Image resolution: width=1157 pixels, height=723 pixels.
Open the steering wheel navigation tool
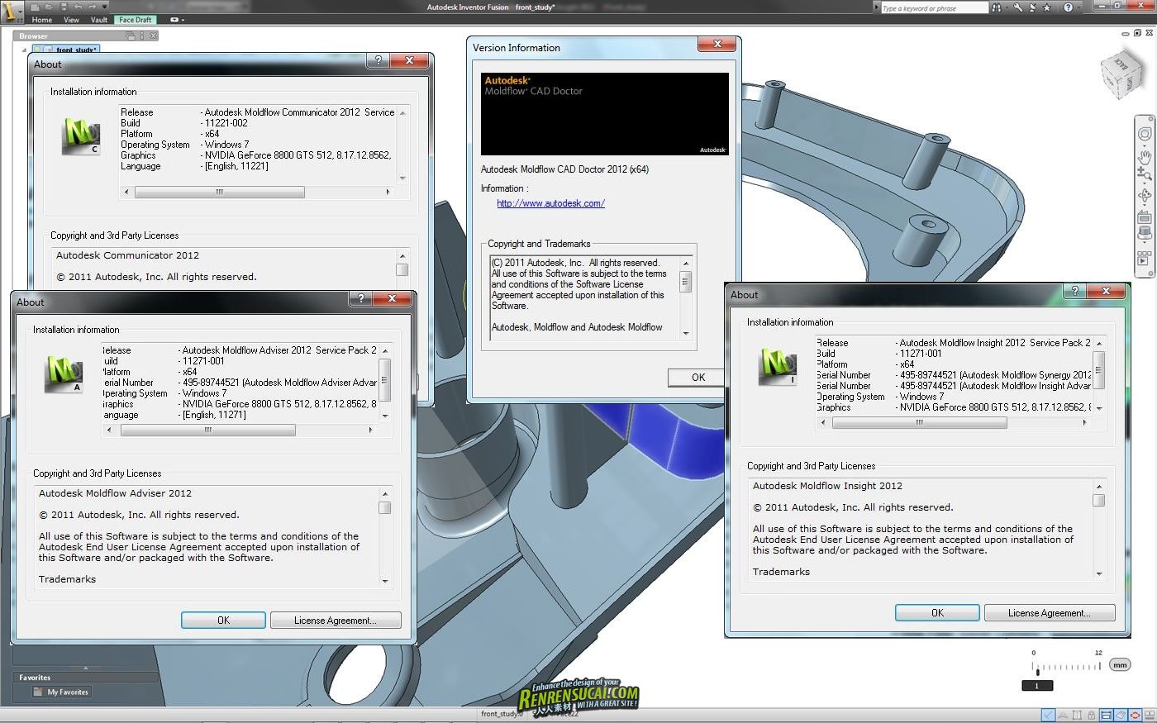[1145, 134]
